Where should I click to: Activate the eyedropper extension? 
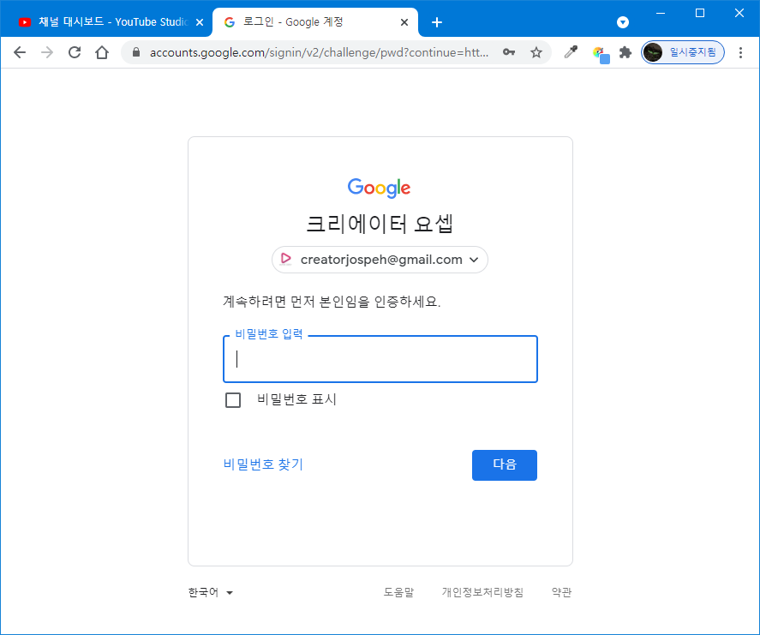pos(571,52)
